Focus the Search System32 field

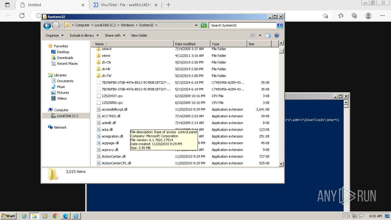[243, 25]
